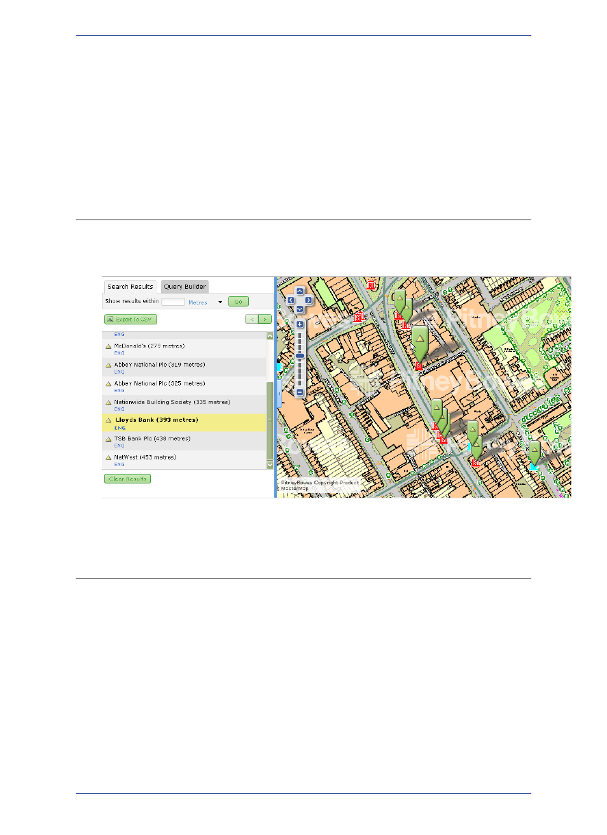Image resolution: width=607 pixels, height=835 pixels.
Task: Click the map zoom slider handle
Action: coord(300,356)
